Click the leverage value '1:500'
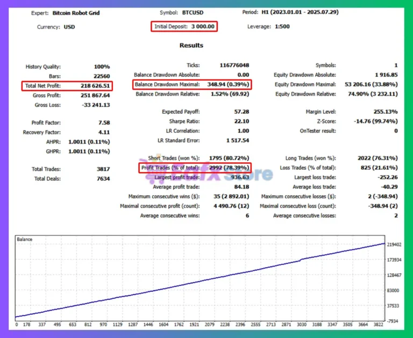413x338 pixels. (282, 26)
